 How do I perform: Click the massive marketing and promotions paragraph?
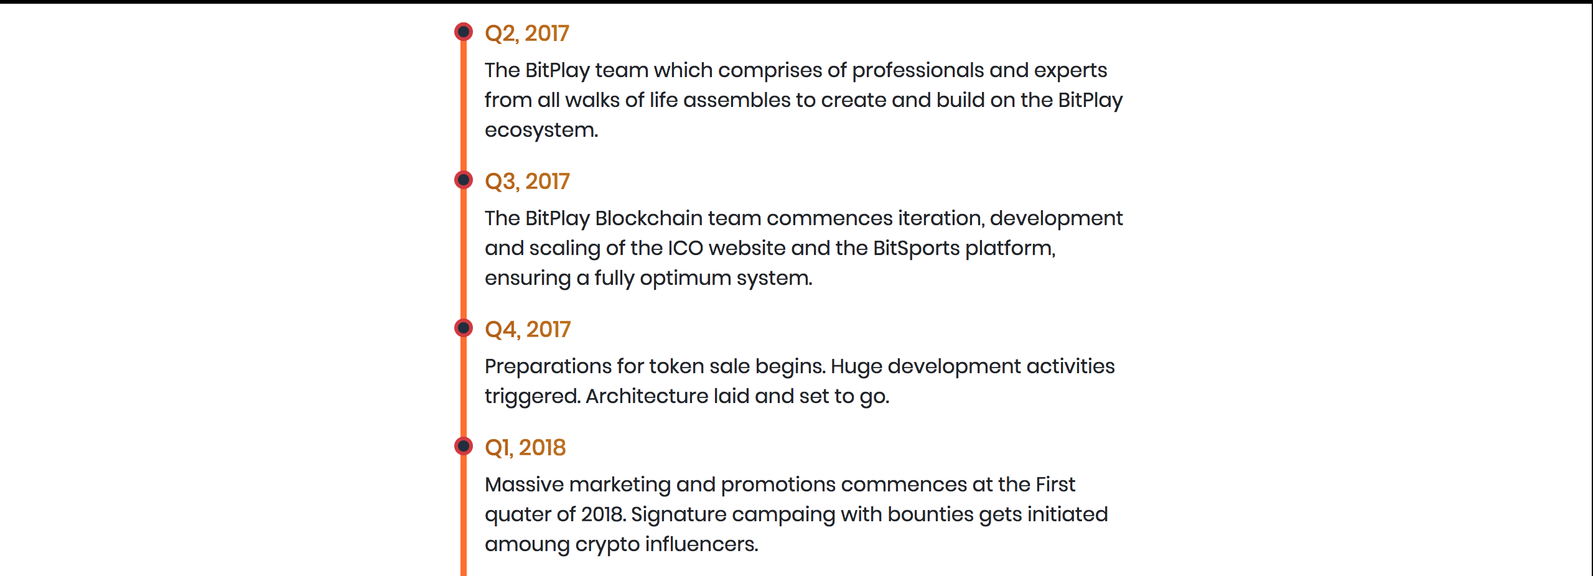[x=796, y=514]
